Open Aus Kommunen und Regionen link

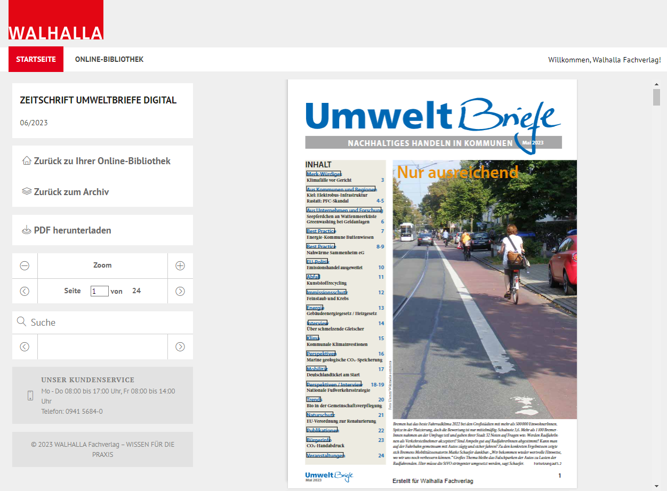pyautogui.click(x=341, y=189)
